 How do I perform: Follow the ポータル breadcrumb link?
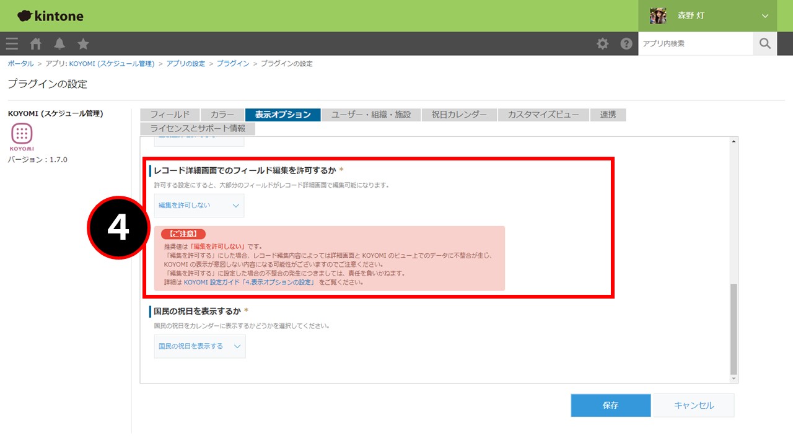pyautogui.click(x=20, y=64)
